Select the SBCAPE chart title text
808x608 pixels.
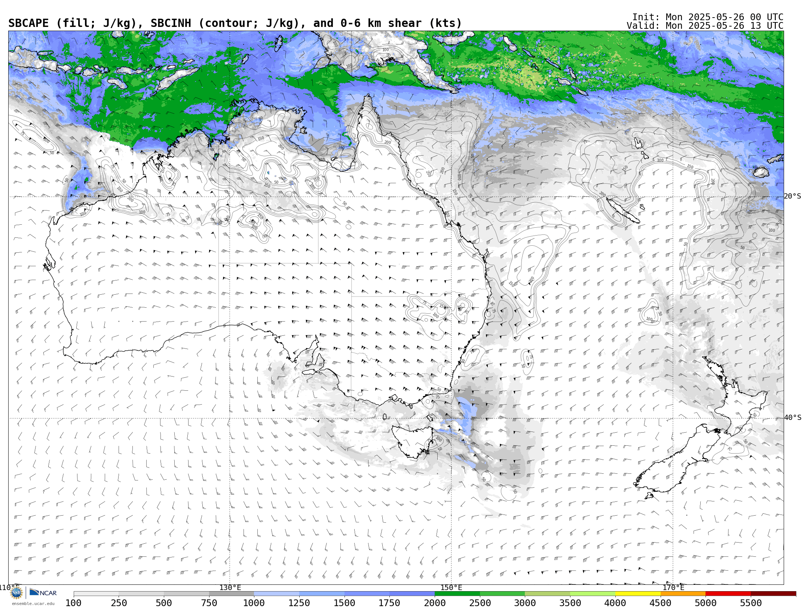coord(235,23)
